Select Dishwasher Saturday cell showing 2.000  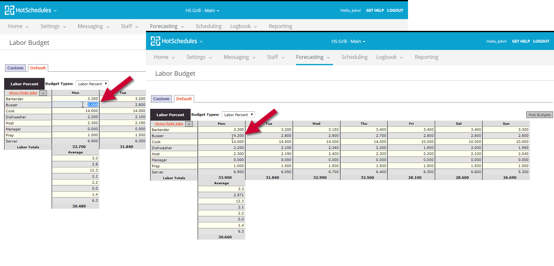[459, 148]
